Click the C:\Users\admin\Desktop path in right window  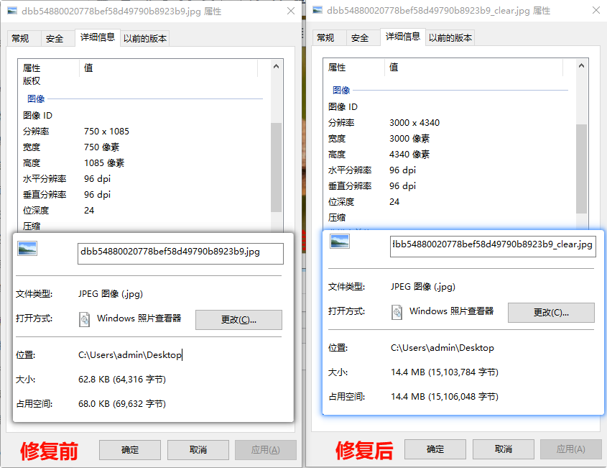(442, 348)
